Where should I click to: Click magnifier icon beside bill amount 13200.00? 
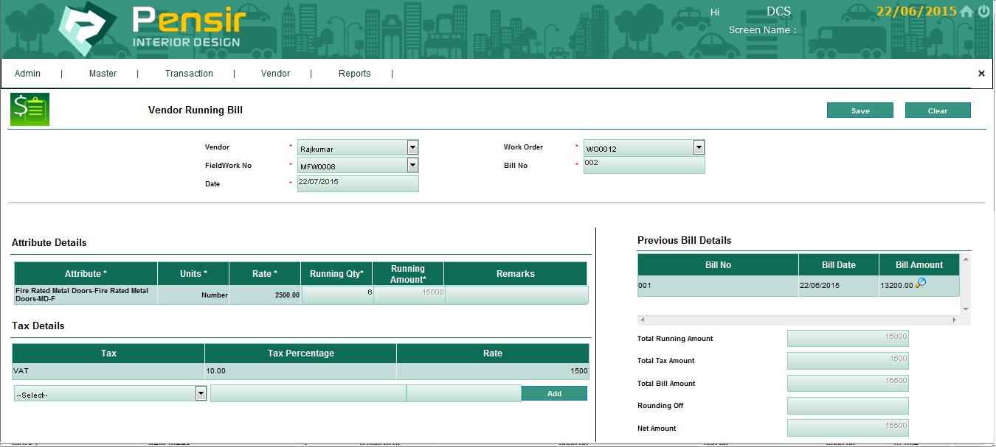click(921, 284)
